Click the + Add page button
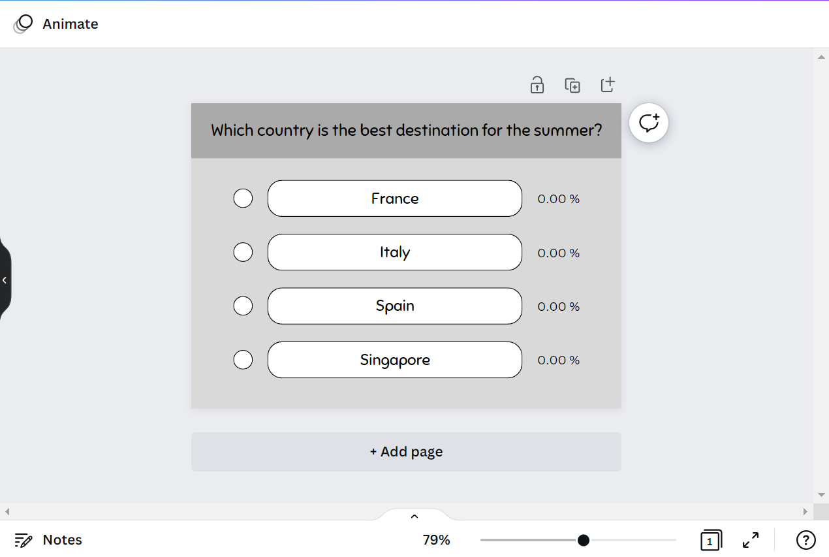Image resolution: width=829 pixels, height=557 pixels. tap(406, 452)
